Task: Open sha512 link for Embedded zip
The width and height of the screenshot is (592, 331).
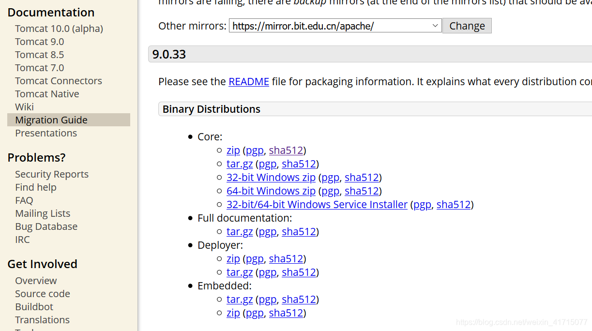Action: [x=286, y=313]
